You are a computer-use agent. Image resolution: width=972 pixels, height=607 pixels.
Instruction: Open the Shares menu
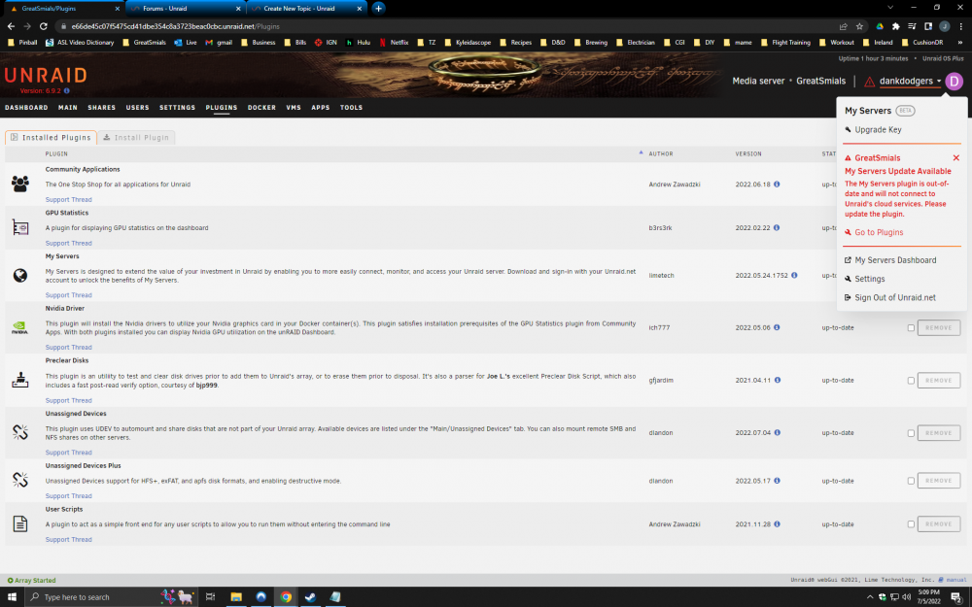tap(102, 107)
